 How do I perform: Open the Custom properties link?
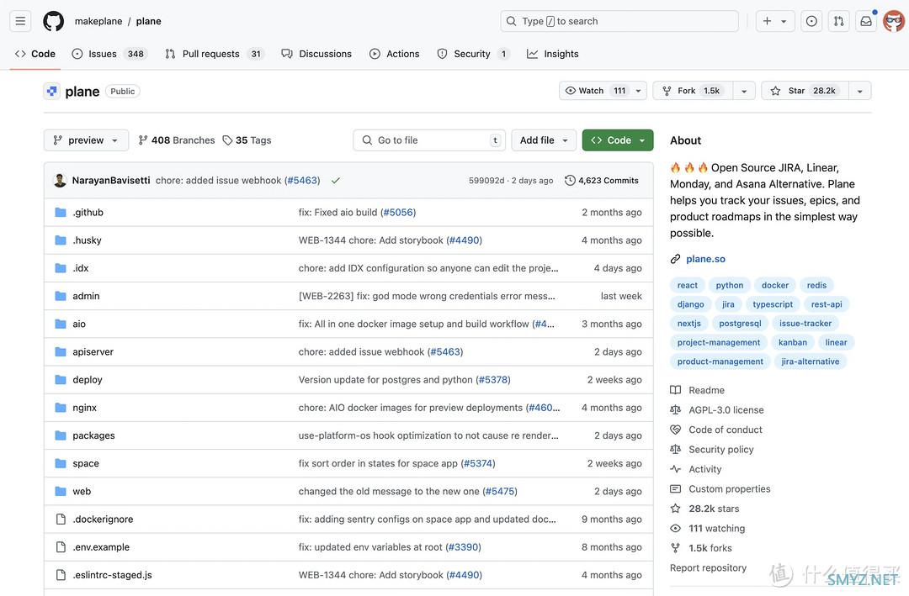(720, 488)
